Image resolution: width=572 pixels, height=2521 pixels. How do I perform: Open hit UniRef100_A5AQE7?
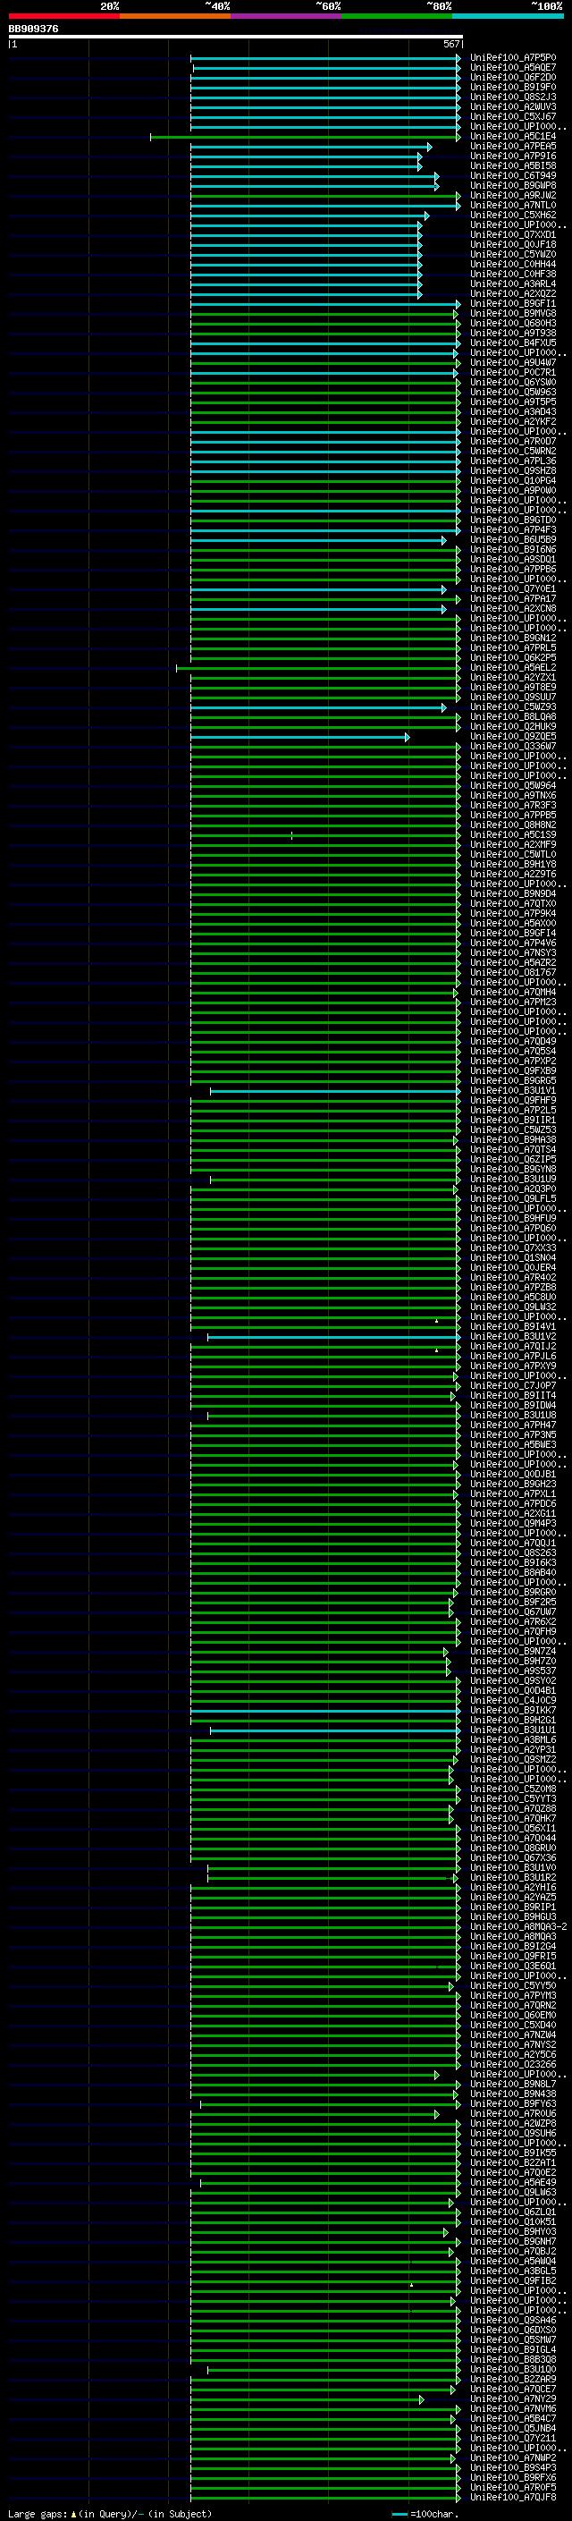pos(512,69)
